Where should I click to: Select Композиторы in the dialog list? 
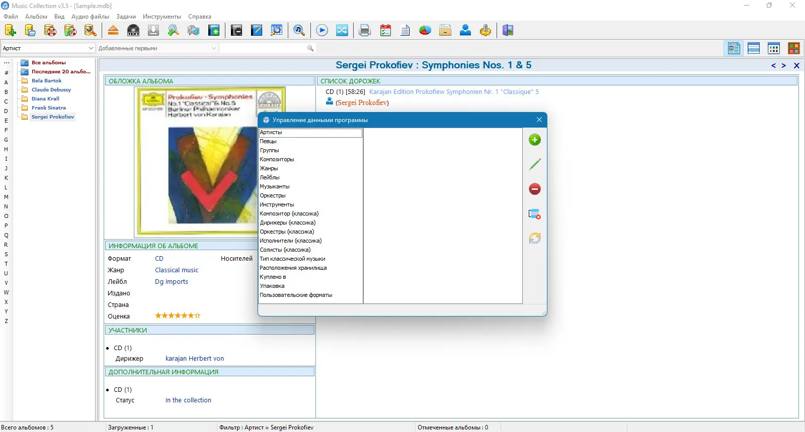(x=277, y=160)
